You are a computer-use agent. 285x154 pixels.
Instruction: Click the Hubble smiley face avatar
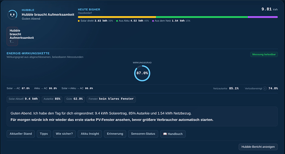(12, 14)
